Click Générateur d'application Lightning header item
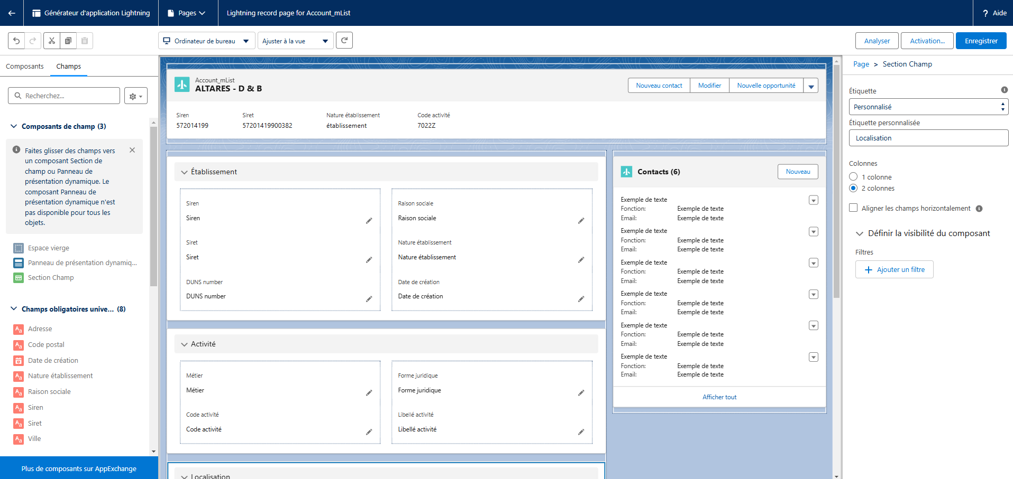The width and height of the screenshot is (1013, 479). (x=91, y=13)
